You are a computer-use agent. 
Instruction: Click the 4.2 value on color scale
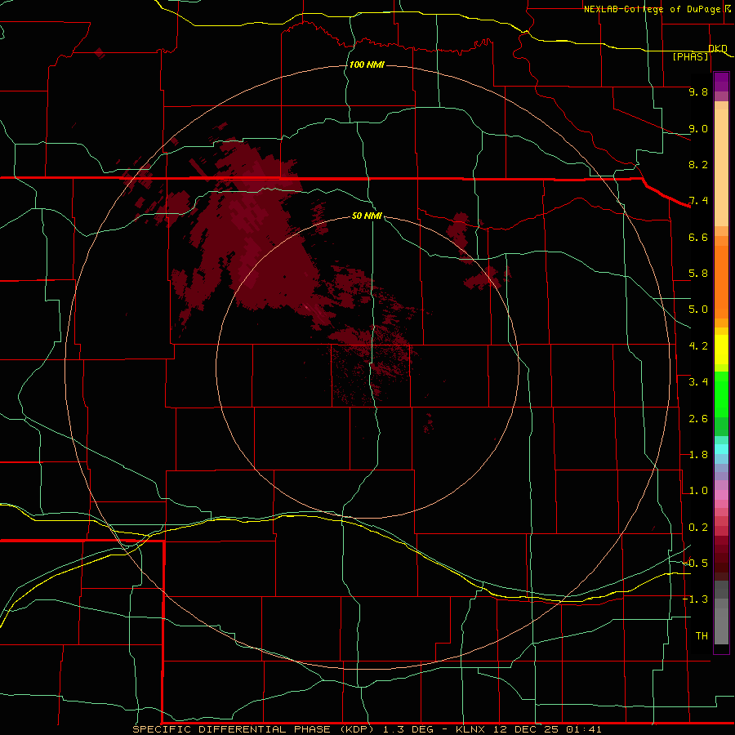[x=698, y=346]
